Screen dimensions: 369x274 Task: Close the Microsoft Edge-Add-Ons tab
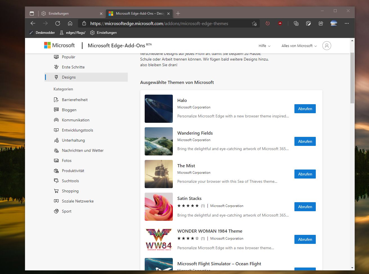[169, 14]
